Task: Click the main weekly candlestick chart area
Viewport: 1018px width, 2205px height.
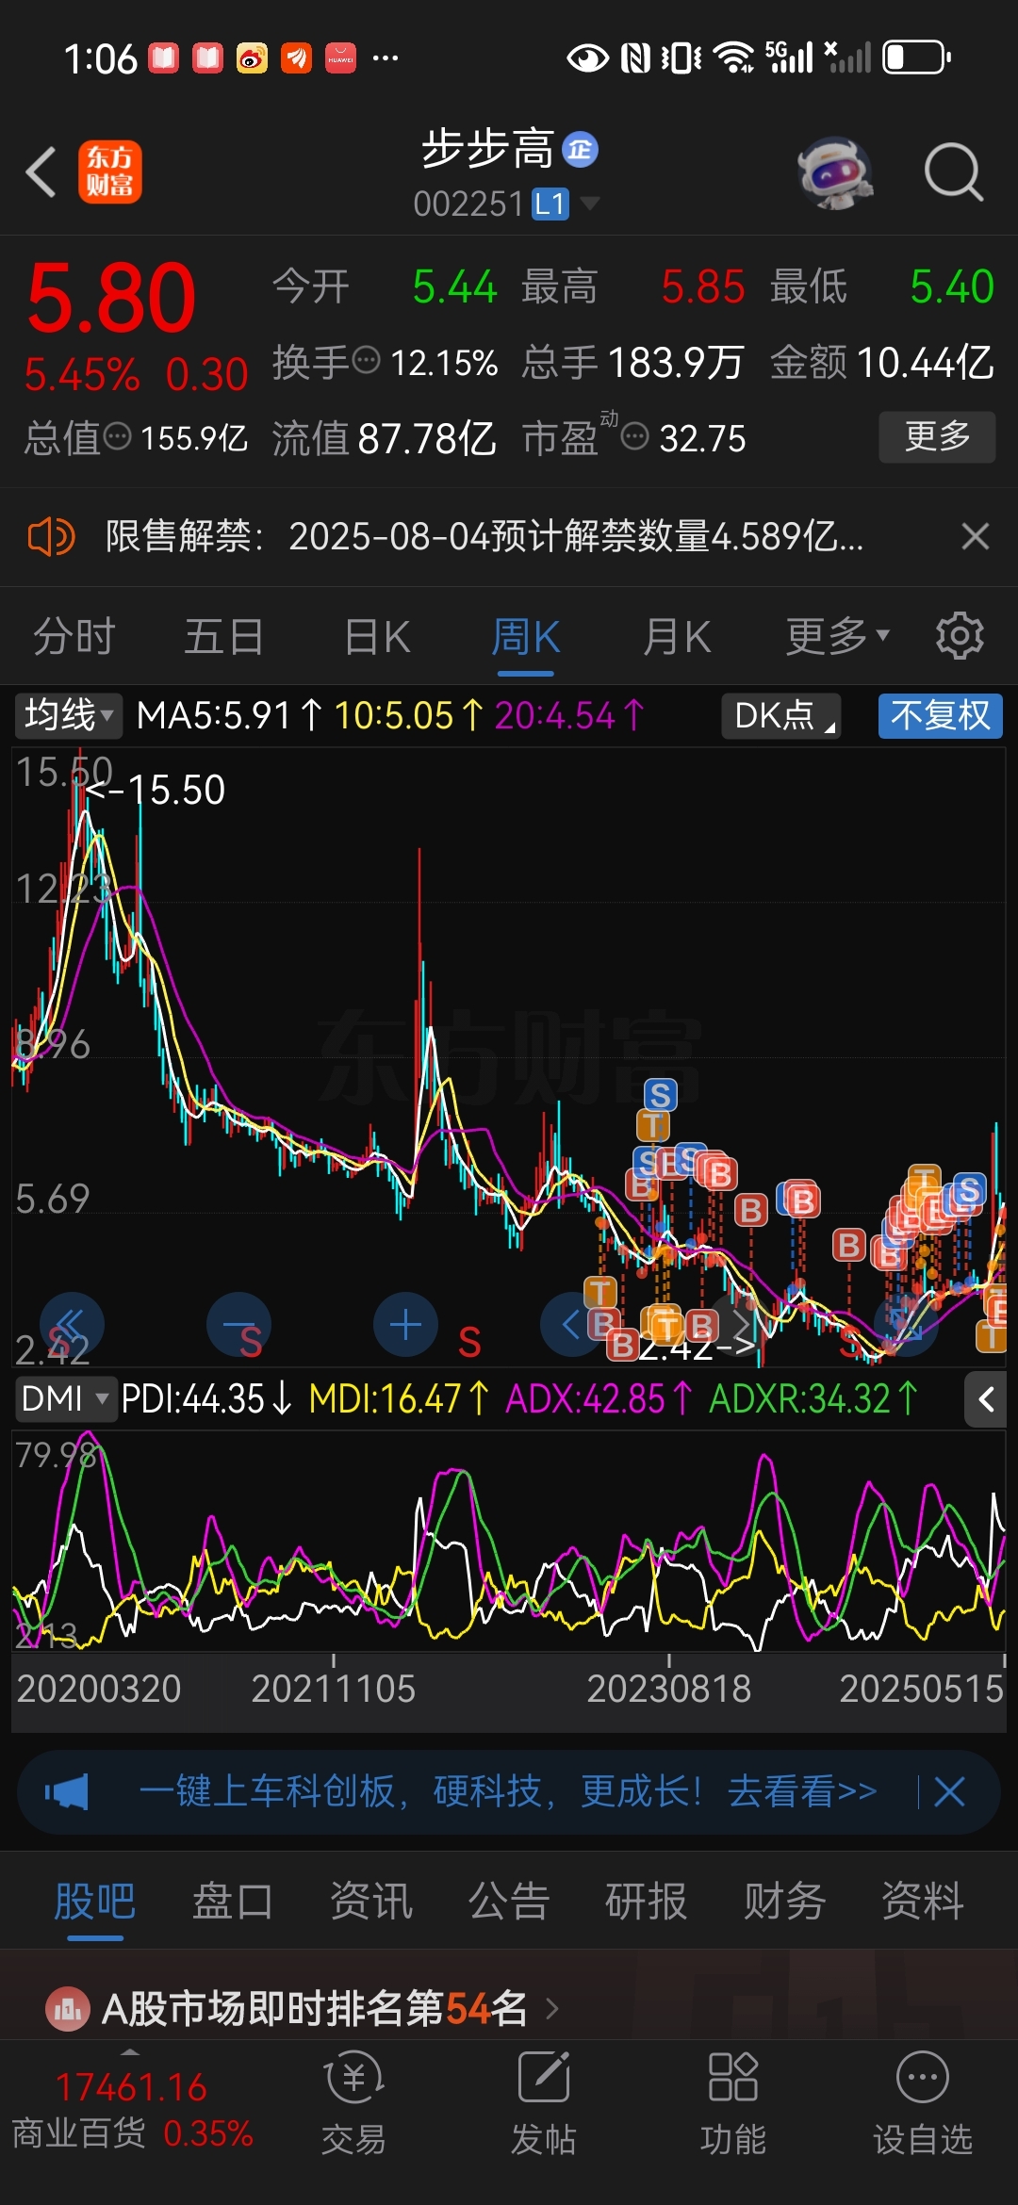Action: click(x=509, y=1055)
